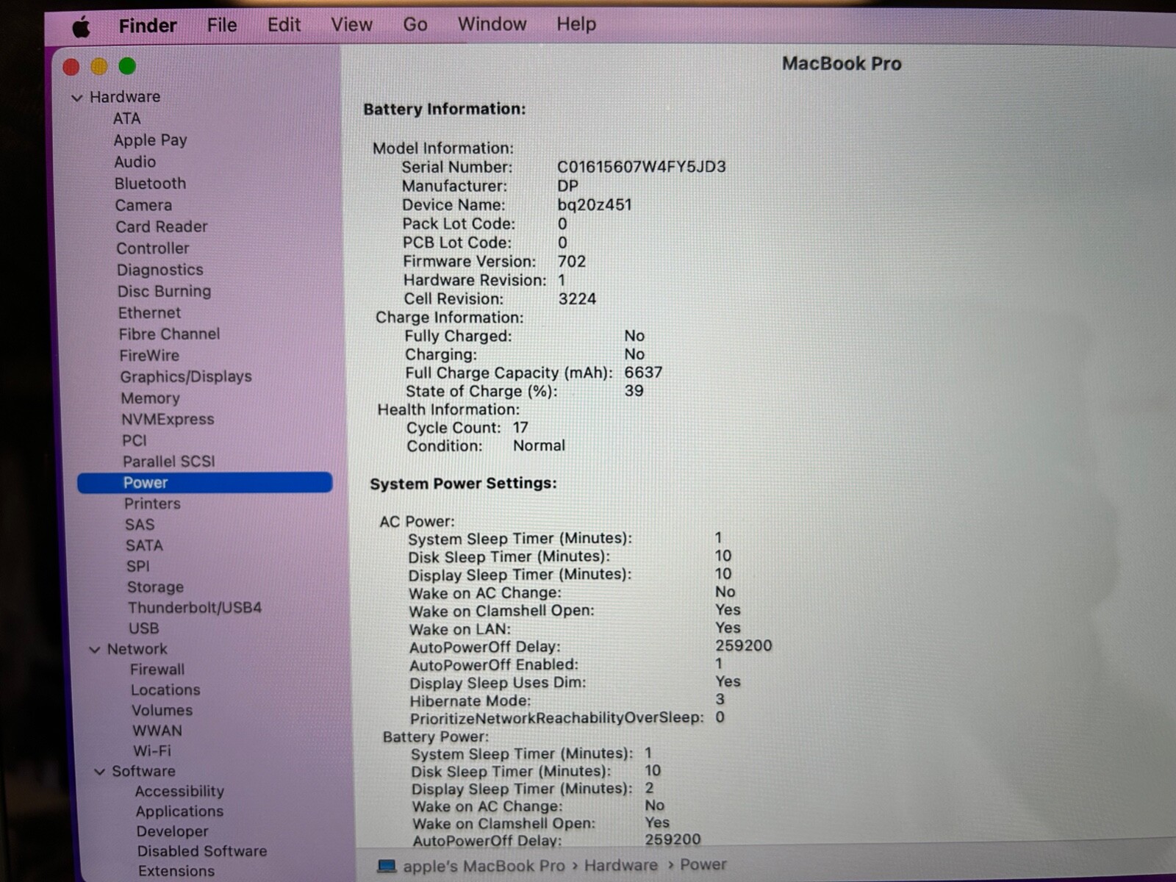Screen dimensions: 1176x882
Task: Click the Cell Revision value 3224
Action: 578,299
